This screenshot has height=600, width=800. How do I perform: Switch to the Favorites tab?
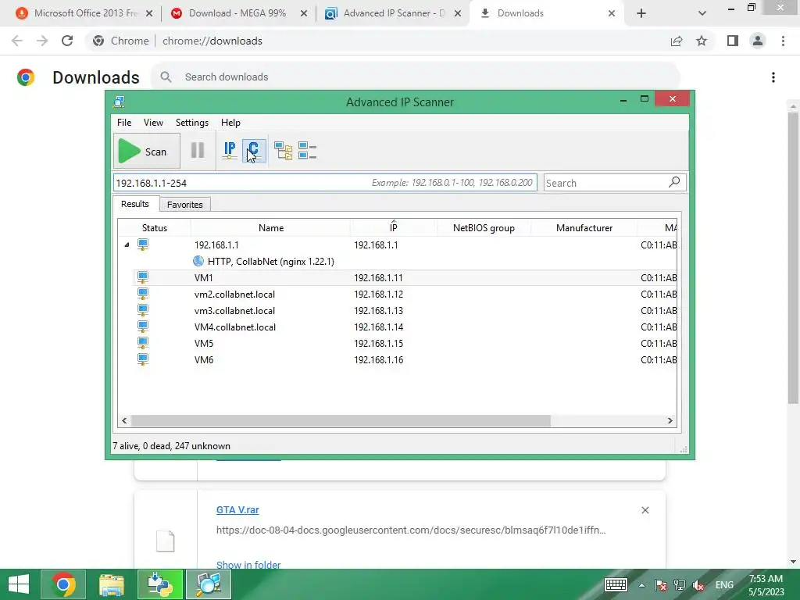(184, 205)
